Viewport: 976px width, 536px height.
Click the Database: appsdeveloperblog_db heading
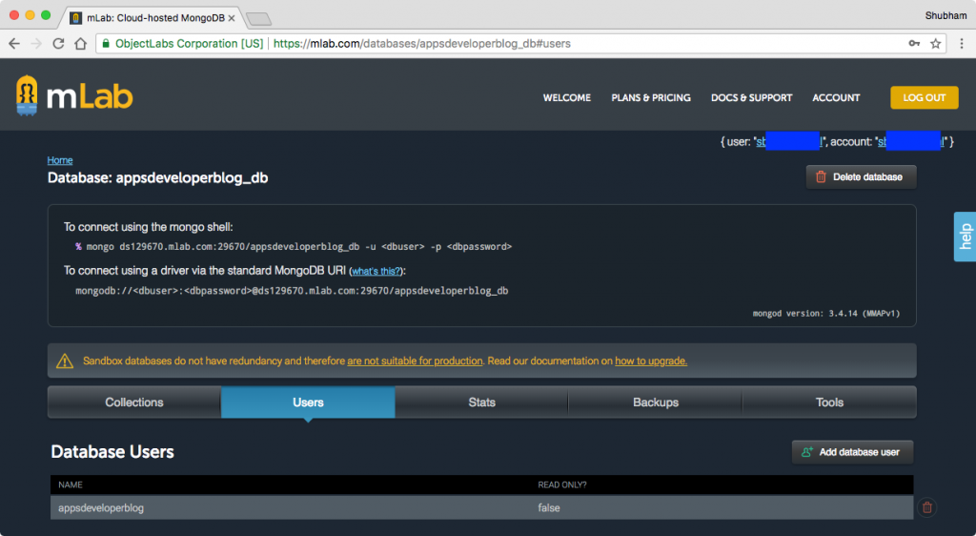click(x=157, y=177)
